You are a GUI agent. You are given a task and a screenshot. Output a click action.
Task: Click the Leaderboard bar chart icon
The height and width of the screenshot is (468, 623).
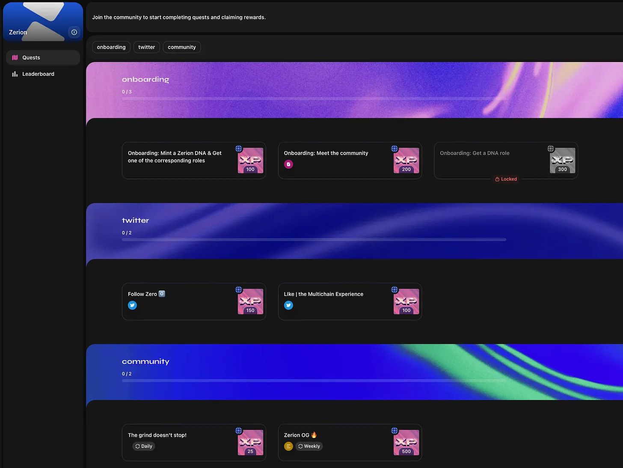click(x=15, y=74)
